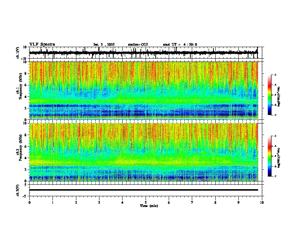Click the "-3" tick on ch.1 colorbar
This screenshot has height=227, width=295.
pyautogui.click(x=275, y=75)
